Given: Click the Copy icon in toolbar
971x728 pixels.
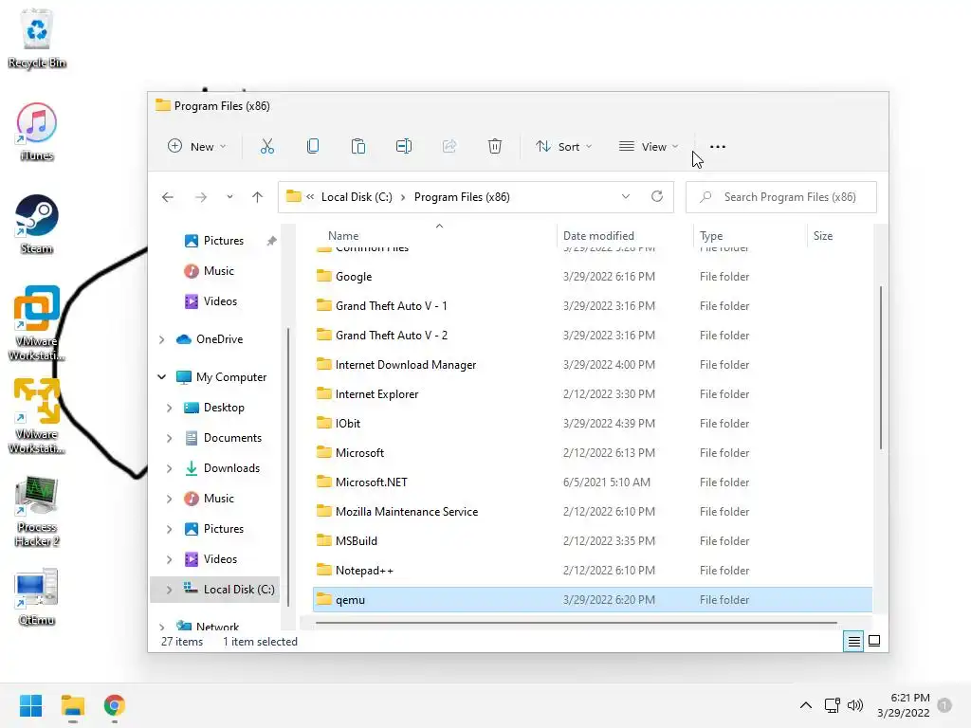Looking at the screenshot, I should coord(313,147).
